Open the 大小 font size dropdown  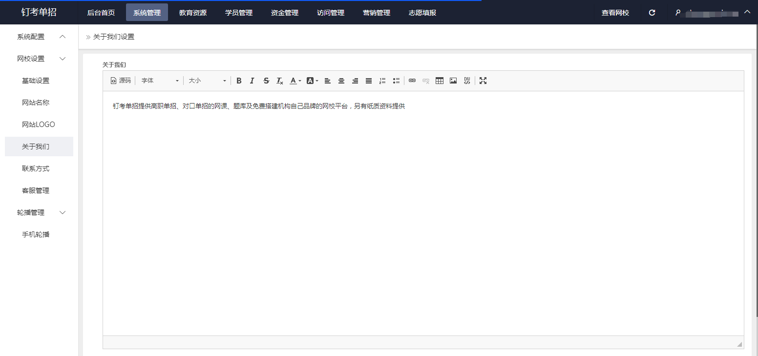(207, 81)
